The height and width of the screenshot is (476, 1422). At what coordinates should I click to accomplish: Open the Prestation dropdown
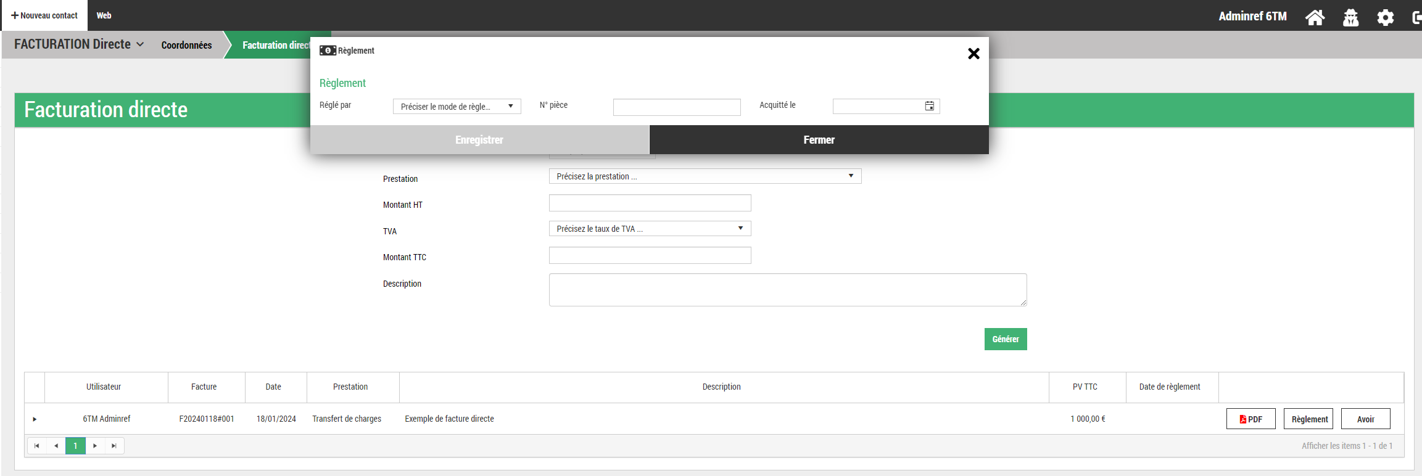coord(705,176)
